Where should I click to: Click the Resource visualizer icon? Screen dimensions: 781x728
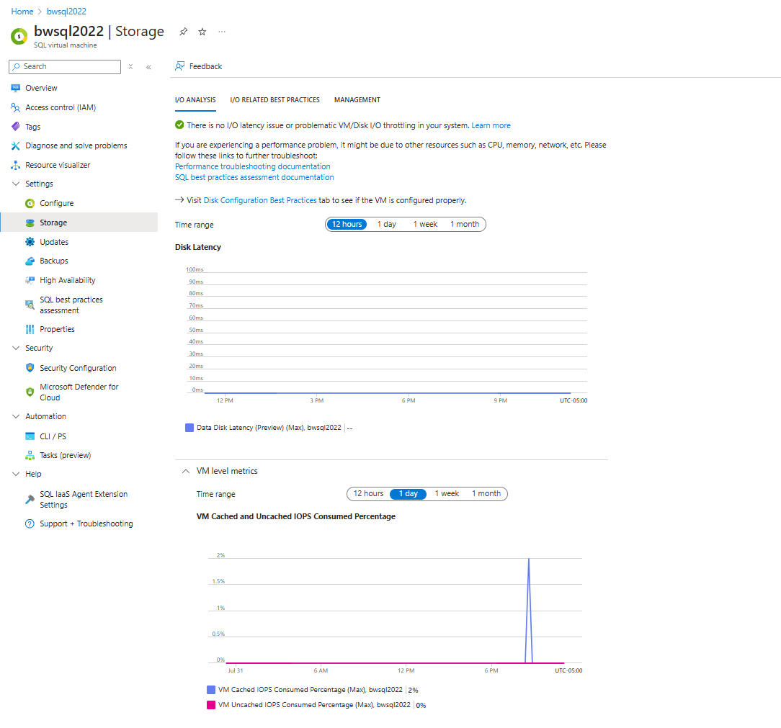[x=15, y=165]
